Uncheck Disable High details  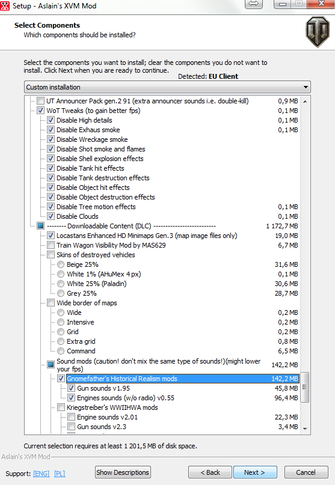point(51,120)
